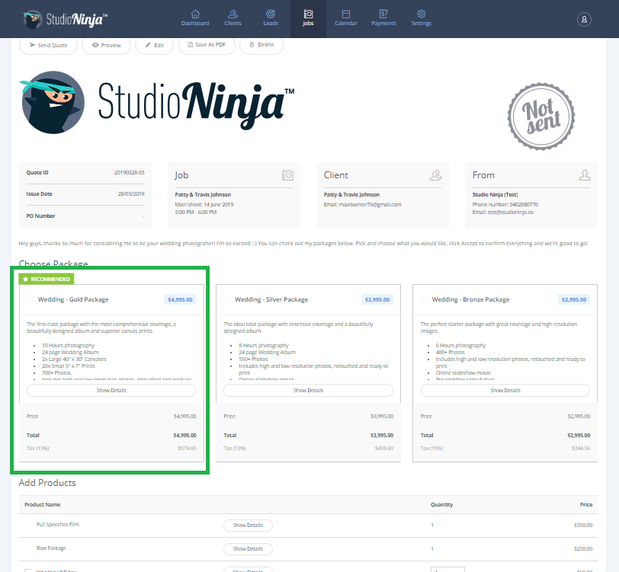Click the Add Products heading
The image size is (619, 572).
[47, 482]
